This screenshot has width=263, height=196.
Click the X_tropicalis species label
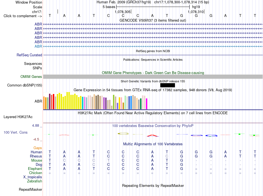[33, 177]
